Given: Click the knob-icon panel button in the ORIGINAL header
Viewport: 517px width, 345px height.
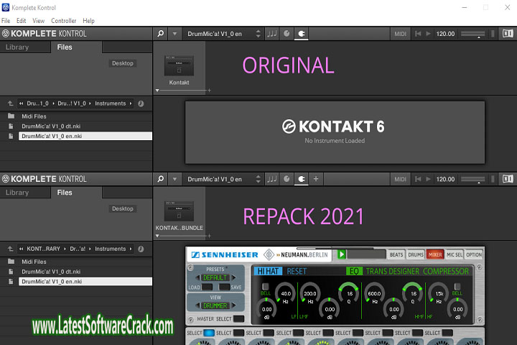Looking at the screenshot, I should [x=287, y=34].
